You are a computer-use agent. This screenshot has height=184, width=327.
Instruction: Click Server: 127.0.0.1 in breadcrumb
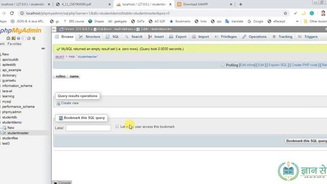(77, 29)
